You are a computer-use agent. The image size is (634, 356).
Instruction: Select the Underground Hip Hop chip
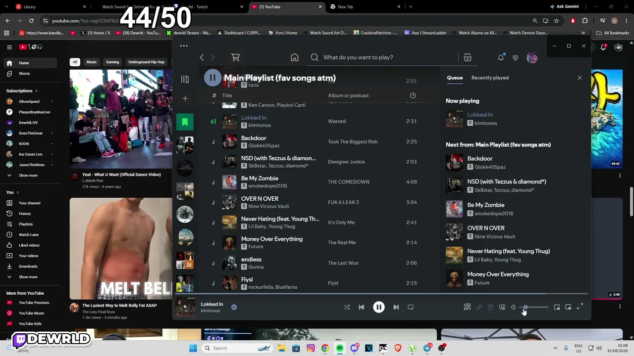(x=146, y=62)
